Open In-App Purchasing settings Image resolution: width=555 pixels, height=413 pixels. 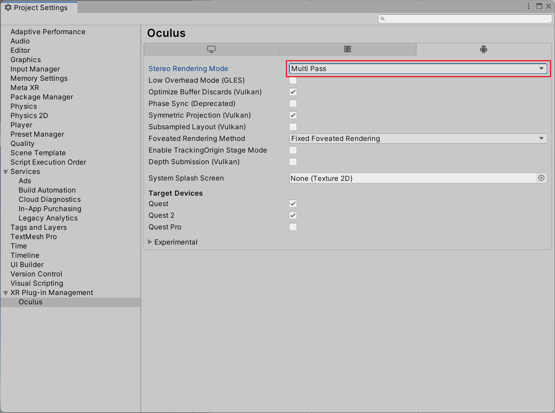(x=50, y=209)
